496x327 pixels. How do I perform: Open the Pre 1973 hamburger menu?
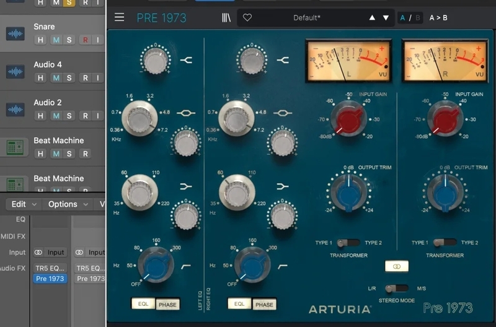tap(119, 17)
